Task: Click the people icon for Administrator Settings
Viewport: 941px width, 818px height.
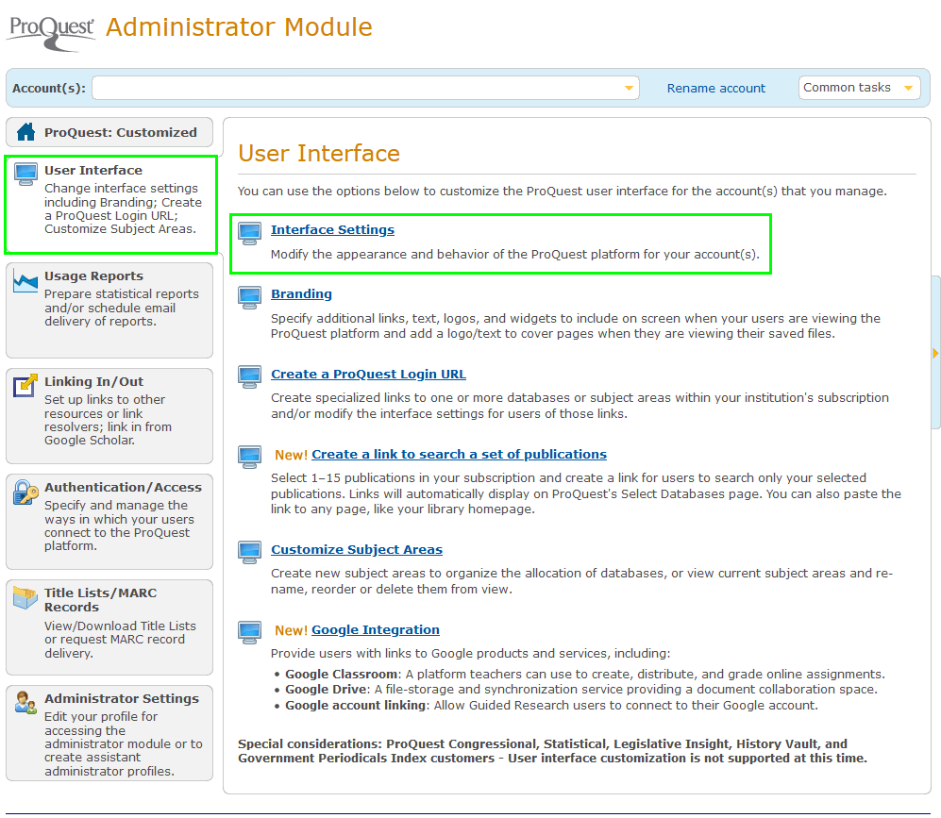Action: click(x=25, y=702)
